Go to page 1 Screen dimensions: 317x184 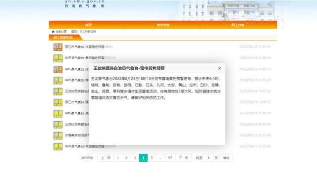(x=118, y=158)
